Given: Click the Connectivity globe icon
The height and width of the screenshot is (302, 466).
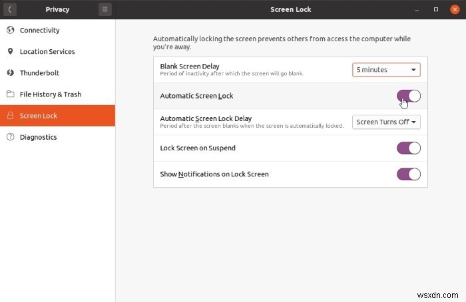Looking at the screenshot, I should click(11, 30).
